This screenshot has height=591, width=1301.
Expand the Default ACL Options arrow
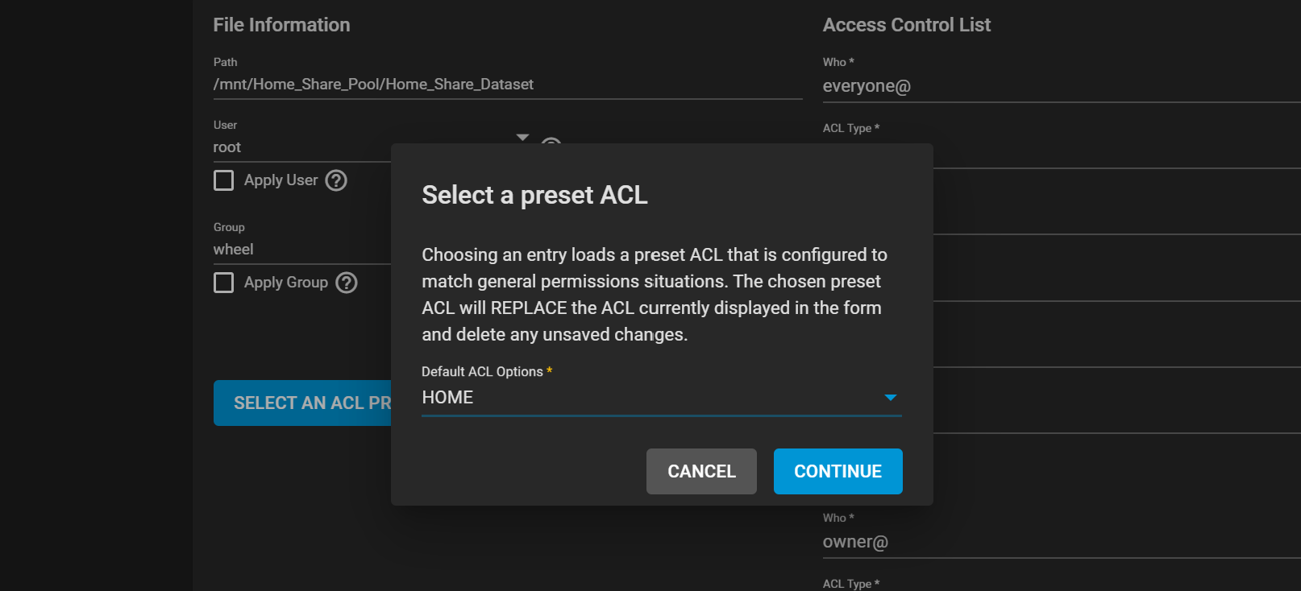pyautogui.click(x=890, y=398)
